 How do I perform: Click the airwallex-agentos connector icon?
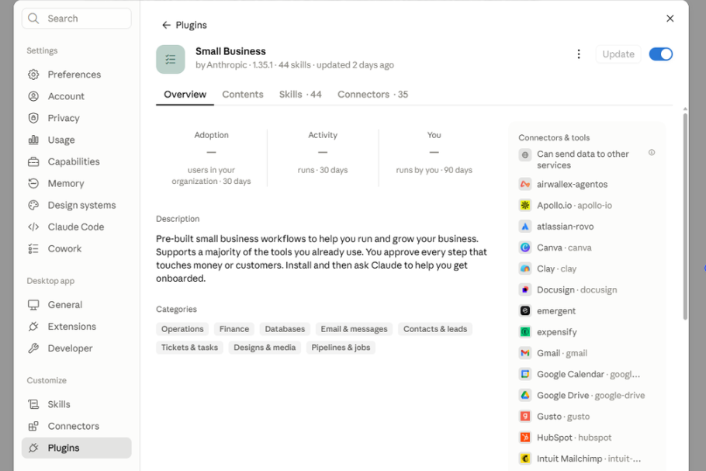[x=525, y=184]
